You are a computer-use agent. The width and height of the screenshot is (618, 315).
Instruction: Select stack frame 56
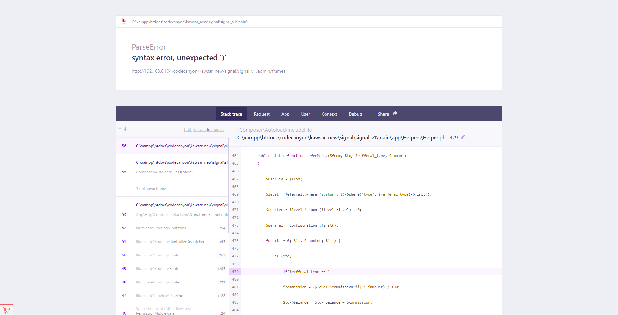pyautogui.click(x=180, y=146)
